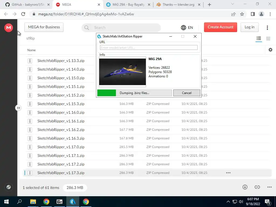Close the GitHub tab
The image size is (276, 207).
(x=49, y=5)
